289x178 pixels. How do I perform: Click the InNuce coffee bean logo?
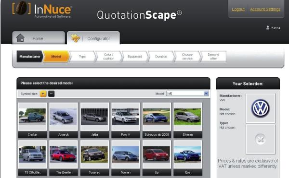tap(21, 8)
